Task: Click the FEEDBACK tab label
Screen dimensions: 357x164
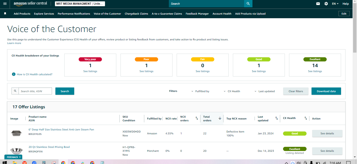Action: (x=12, y=157)
